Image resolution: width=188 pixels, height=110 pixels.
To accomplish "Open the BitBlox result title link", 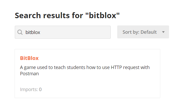I will (x=29, y=58).
